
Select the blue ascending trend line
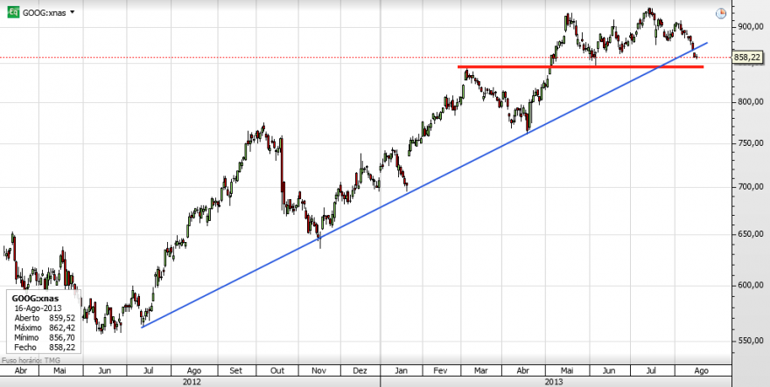[423, 185]
